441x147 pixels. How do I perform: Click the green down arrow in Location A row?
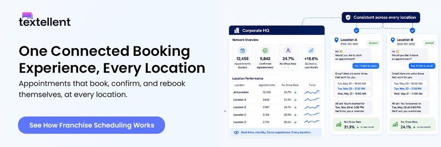tap(296, 100)
